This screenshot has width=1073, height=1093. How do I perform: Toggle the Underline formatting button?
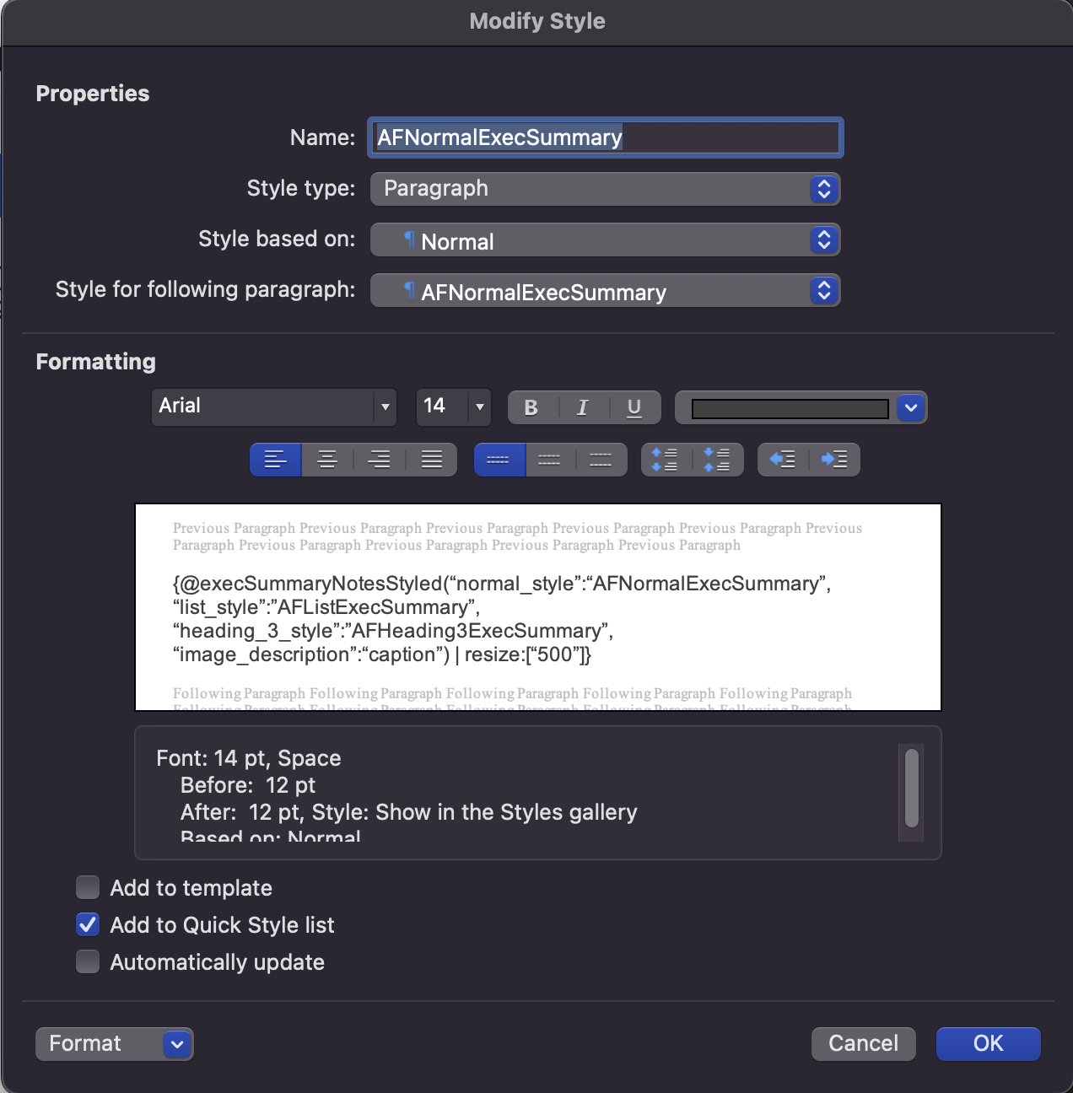[x=634, y=408]
